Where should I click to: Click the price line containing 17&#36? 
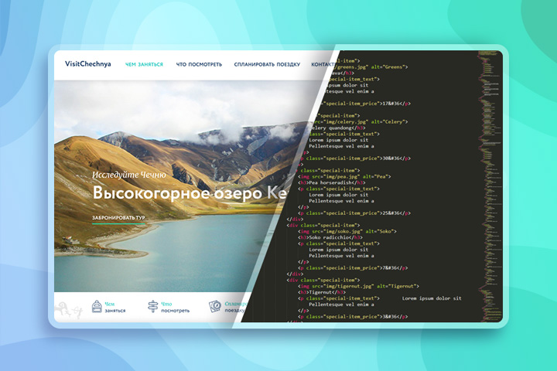tap(365, 104)
